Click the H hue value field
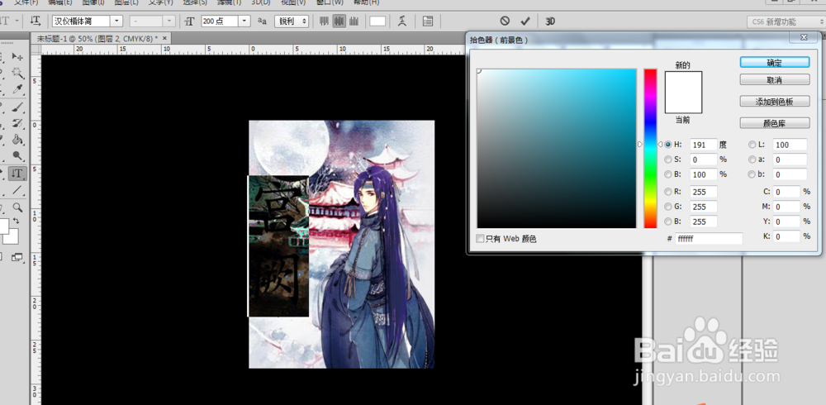 tap(704, 145)
